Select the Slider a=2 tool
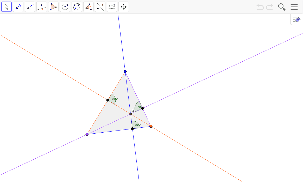This screenshot has width=303, height=182. [x=112, y=7]
